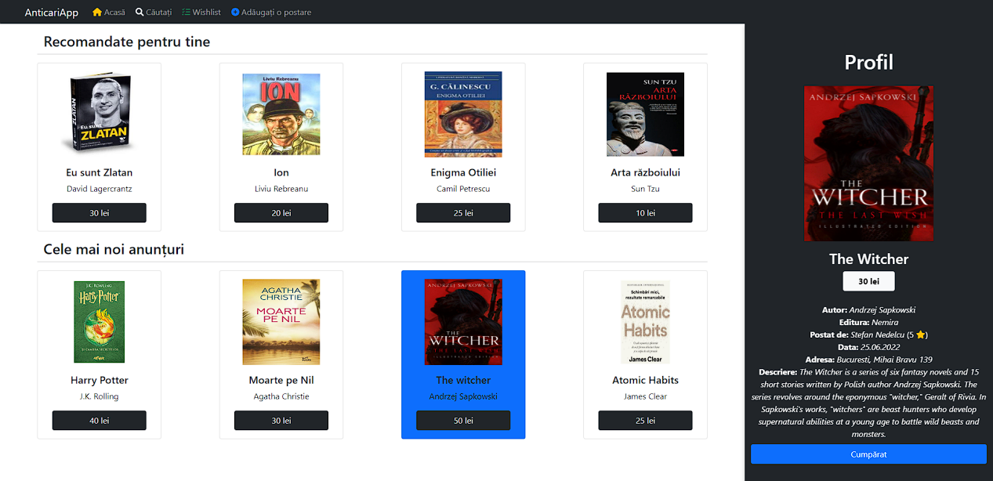Viewport: 993px width, 481px height.
Task: Click the Harry Potter book title
Action: [100, 380]
